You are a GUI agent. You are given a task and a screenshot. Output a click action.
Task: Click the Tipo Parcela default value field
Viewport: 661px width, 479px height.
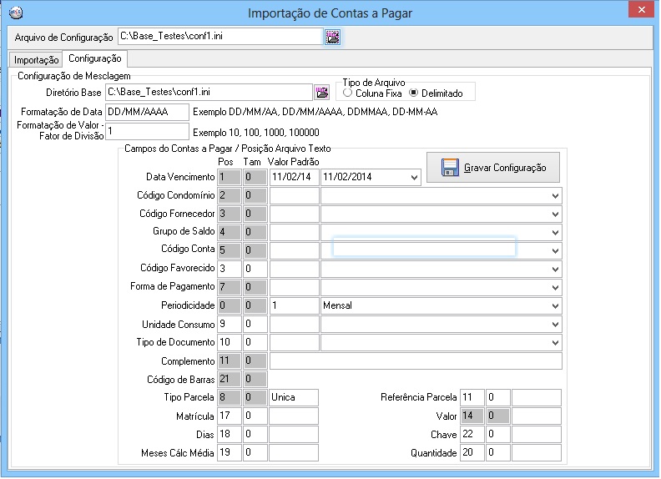(294, 397)
